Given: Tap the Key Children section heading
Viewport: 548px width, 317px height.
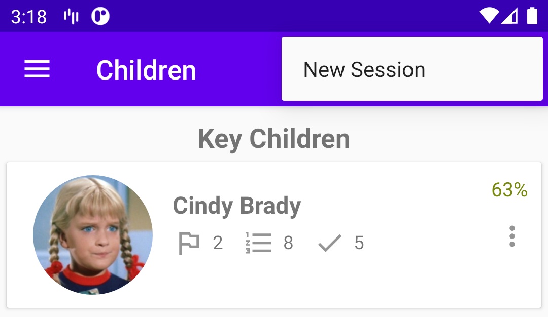Looking at the screenshot, I should (x=274, y=139).
